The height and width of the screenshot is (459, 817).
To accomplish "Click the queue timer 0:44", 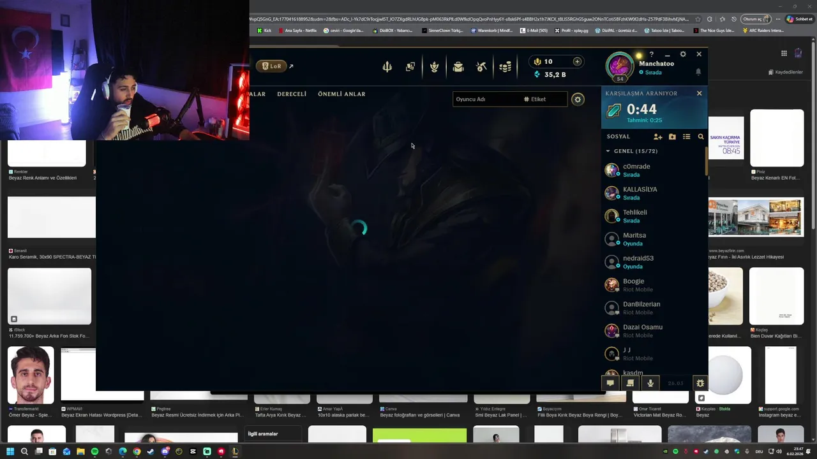I will click(641, 109).
